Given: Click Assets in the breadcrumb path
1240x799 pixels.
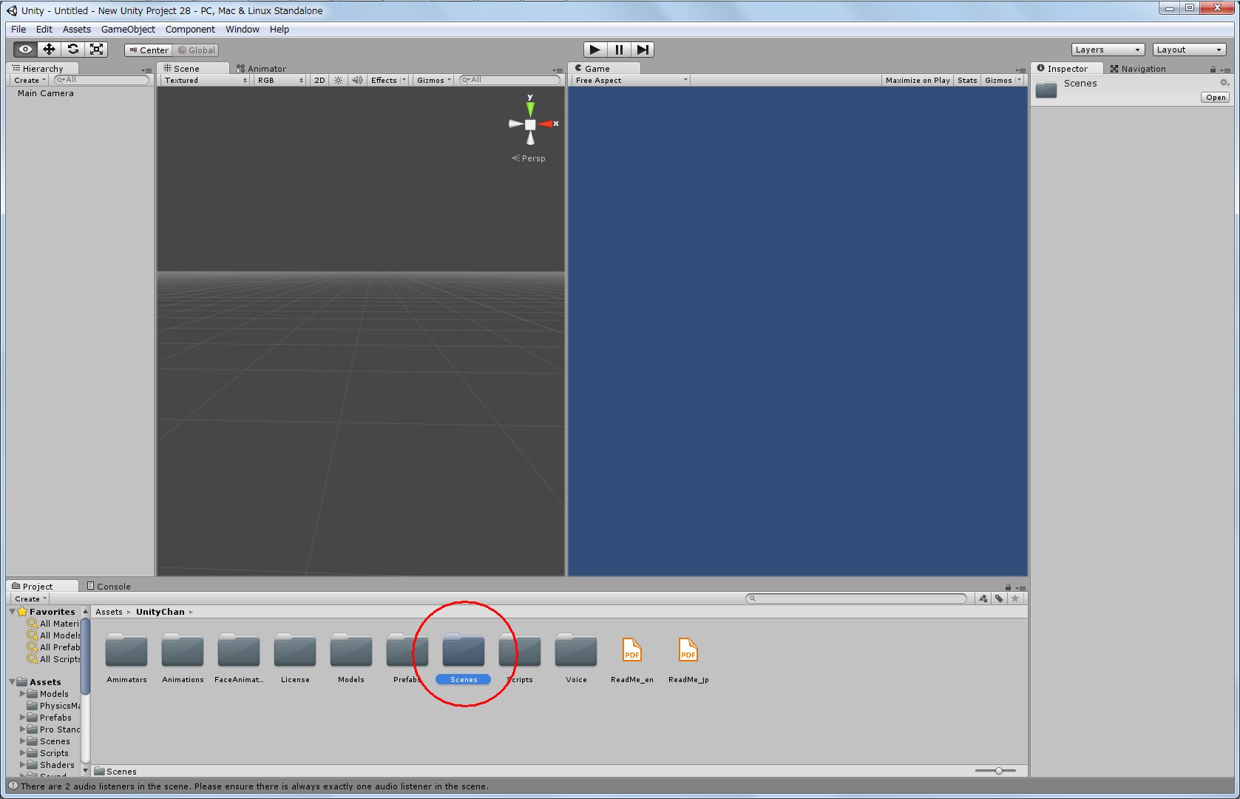Looking at the screenshot, I should pos(109,612).
